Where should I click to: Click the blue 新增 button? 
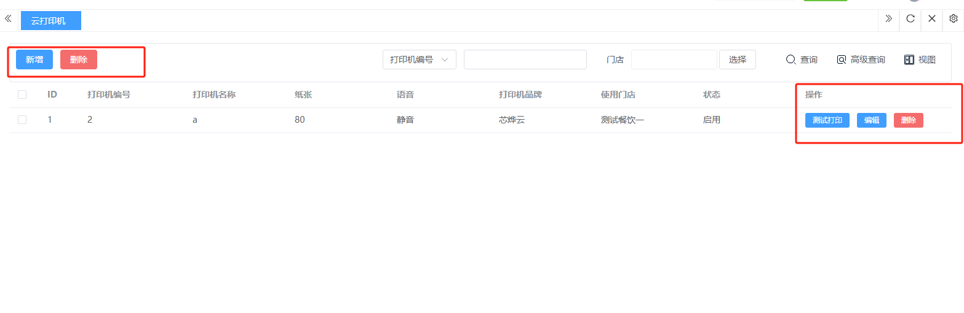click(34, 60)
